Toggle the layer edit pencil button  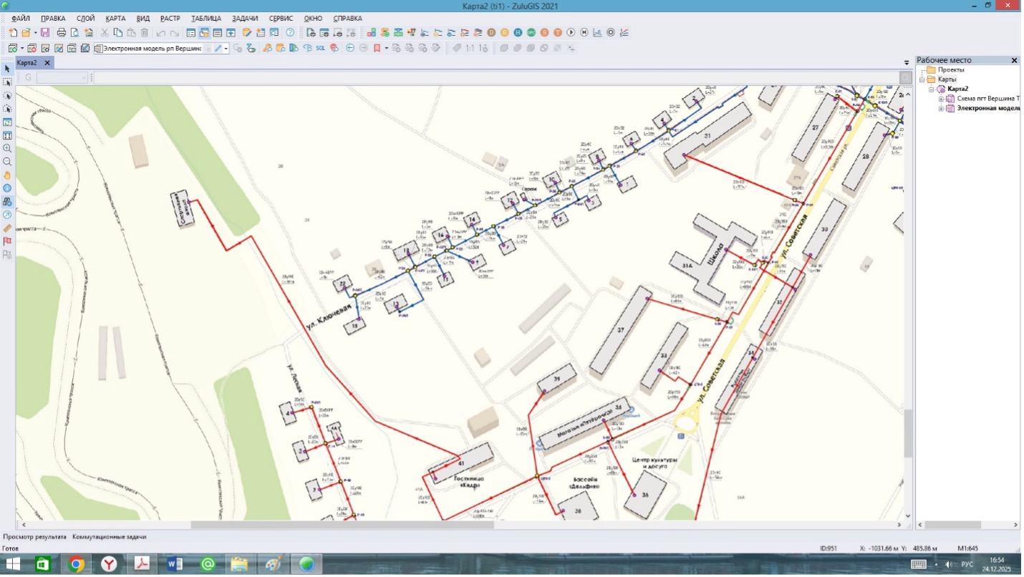218,49
